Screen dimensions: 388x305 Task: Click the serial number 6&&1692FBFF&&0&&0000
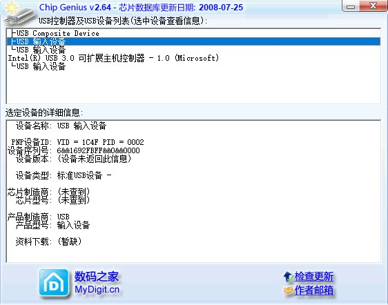(98, 150)
